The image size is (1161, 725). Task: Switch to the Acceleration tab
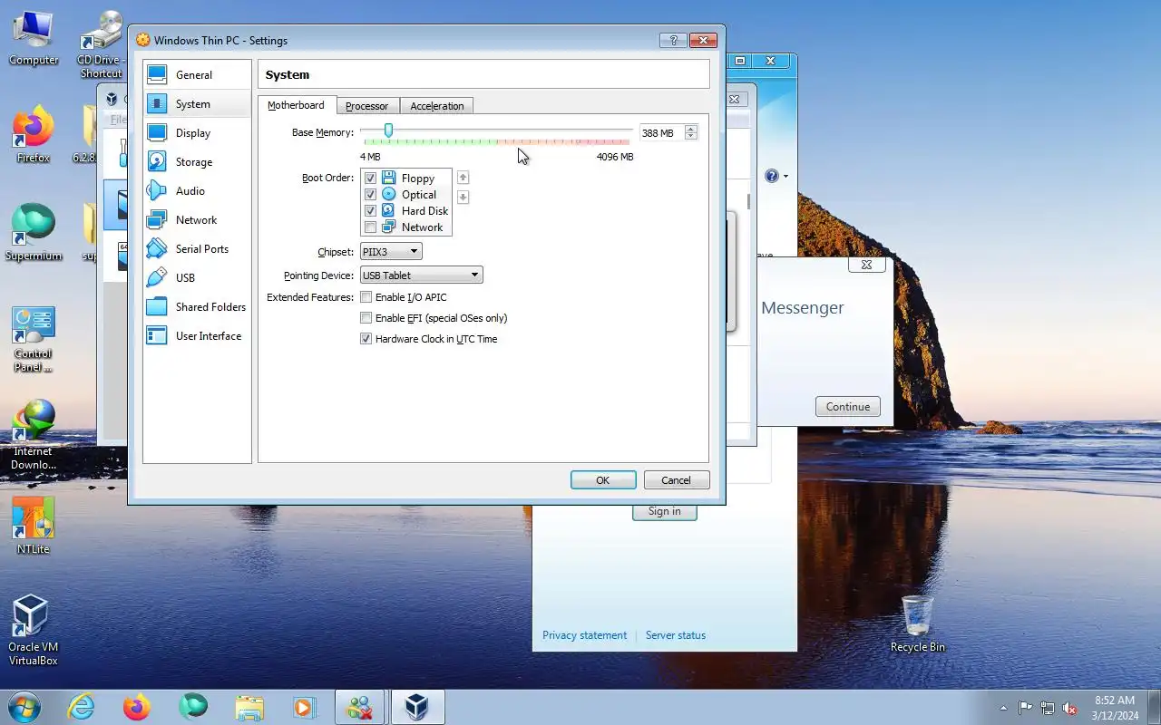pyautogui.click(x=436, y=106)
